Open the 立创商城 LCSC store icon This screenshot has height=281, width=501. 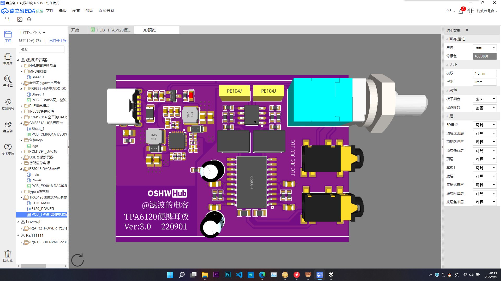coord(8,104)
